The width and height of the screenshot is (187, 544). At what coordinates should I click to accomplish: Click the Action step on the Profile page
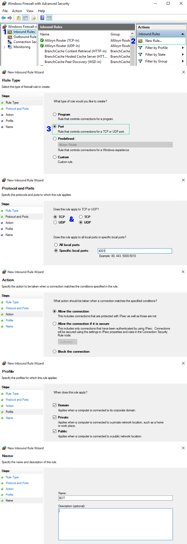point(10,406)
